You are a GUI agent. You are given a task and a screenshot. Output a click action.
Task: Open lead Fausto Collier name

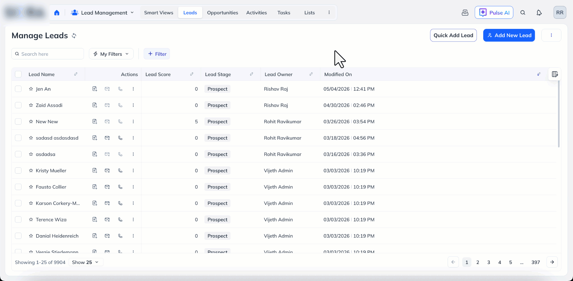click(x=51, y=187)
